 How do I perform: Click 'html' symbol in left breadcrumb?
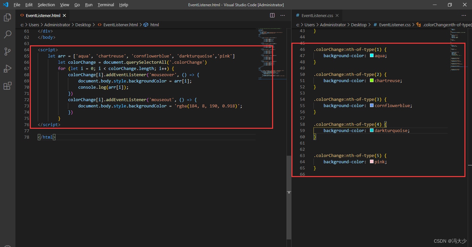tap(155, 25)
